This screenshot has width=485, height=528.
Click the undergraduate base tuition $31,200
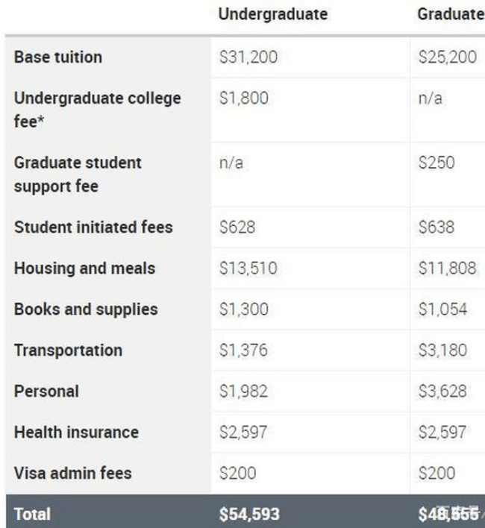pyautogui.click(x=248, y=57)
